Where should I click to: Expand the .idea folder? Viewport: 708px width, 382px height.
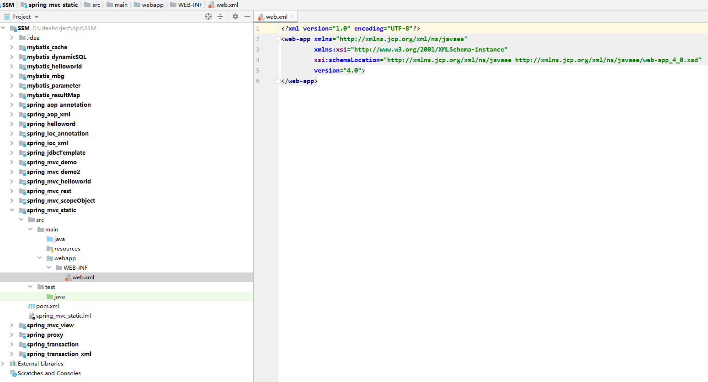click(12, 37)
